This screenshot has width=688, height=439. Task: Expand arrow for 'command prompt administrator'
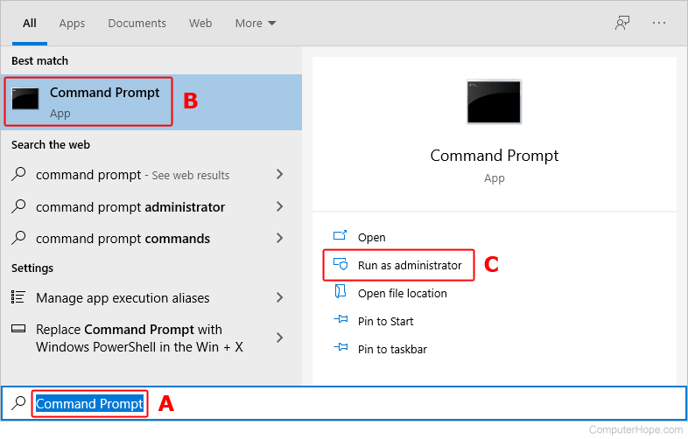(x=279, y=206)
